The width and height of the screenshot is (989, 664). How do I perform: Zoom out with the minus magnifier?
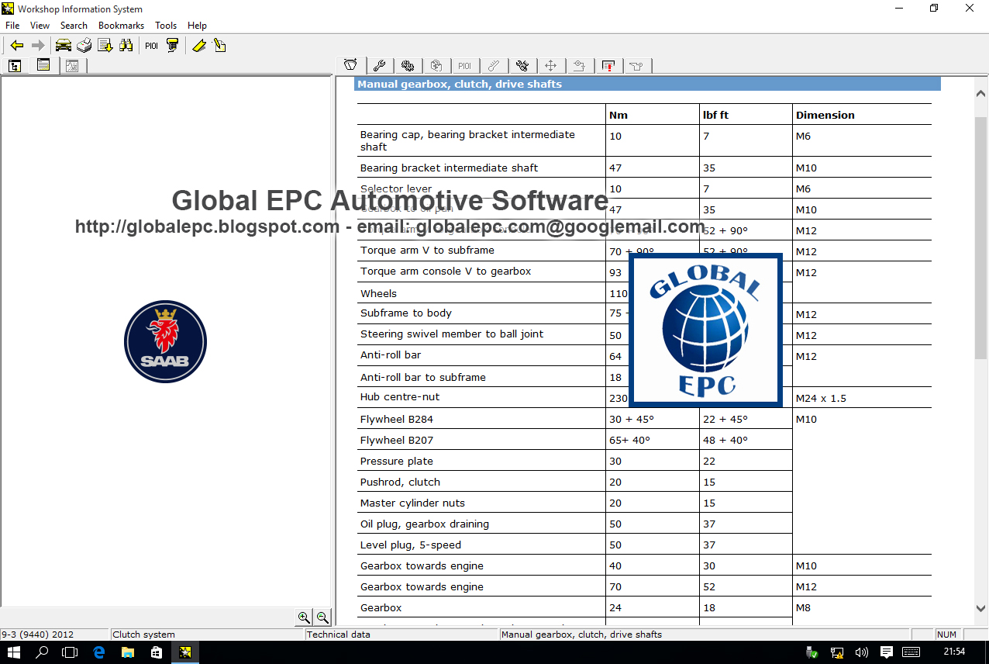pos(322,617)
